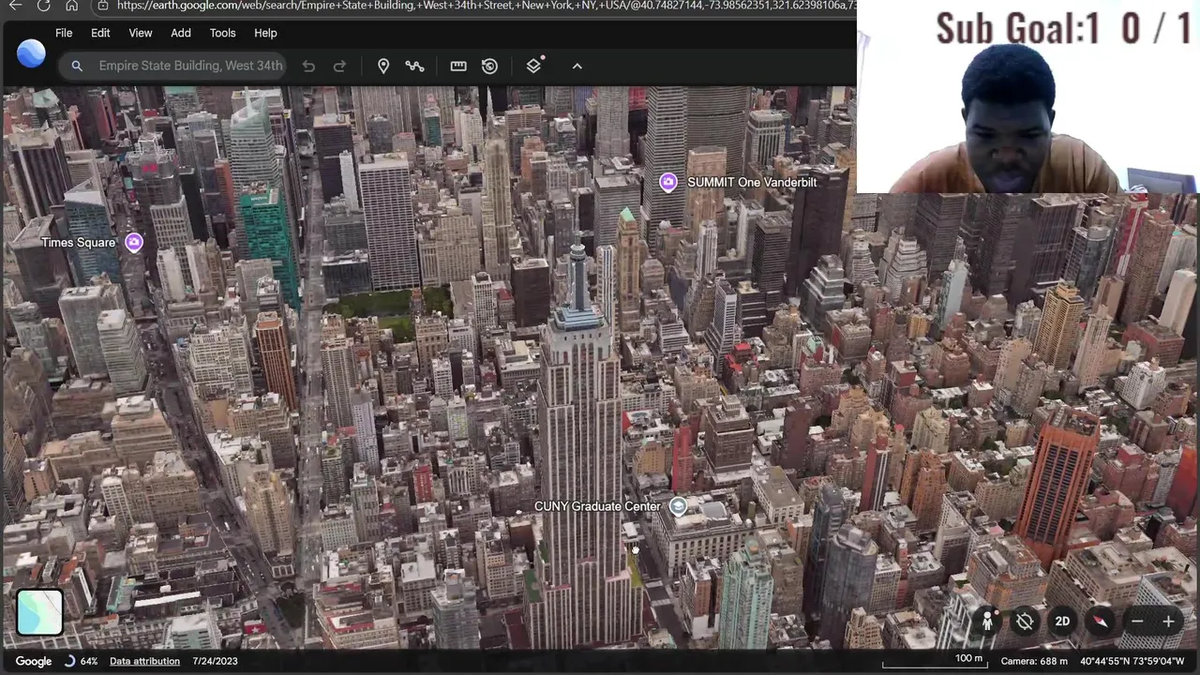This screenshot has height=675, width=1200.
Task: Toggle the rotation lock button
Action: click(x=1025, y=622)
